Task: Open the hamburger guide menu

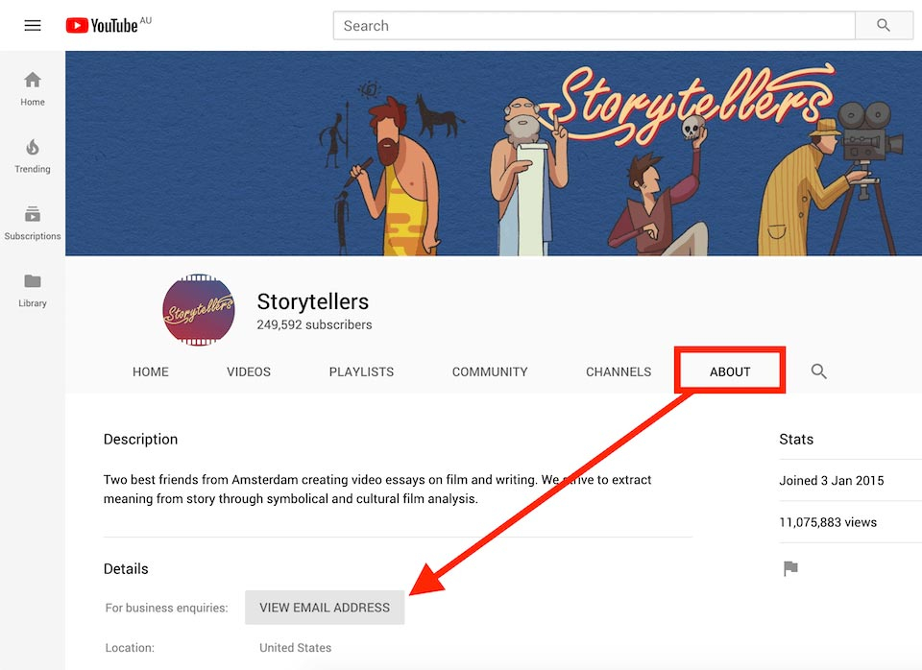Action: [x=33, y=26]
